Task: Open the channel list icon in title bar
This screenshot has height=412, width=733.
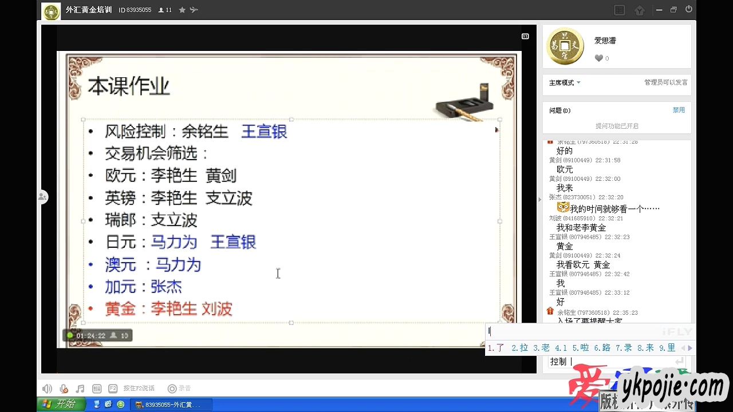Action: (619, 10)
